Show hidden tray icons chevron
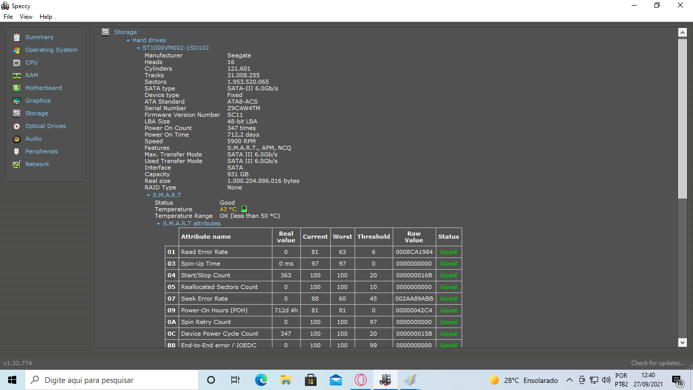The width and height of the screenshot is (693, 390). (569, 380)
